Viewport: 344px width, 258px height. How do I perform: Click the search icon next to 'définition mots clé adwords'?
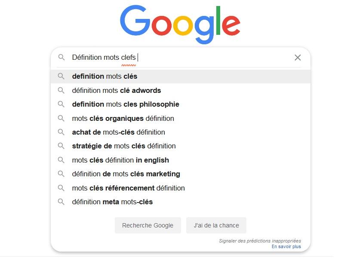pos(61,90)
